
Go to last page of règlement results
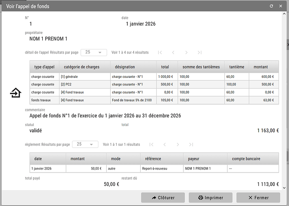tap(191, 144)
